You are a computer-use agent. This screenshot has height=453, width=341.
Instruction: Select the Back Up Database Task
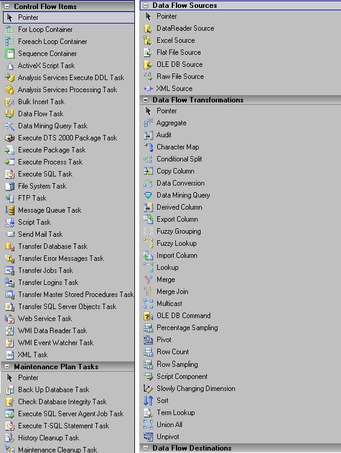coord(68,390)
